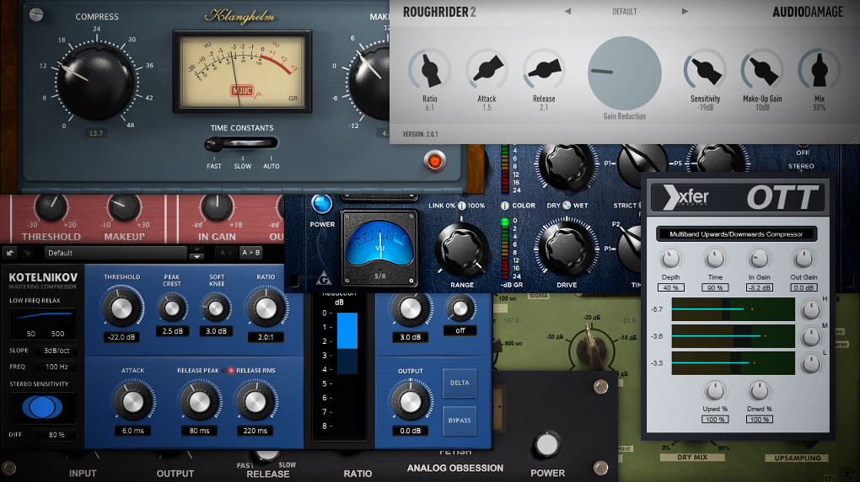Image resolution: width=860 pixels, height=482 pixels.
Task: Click the RoughRider Release knob
Action: (544, 70)
